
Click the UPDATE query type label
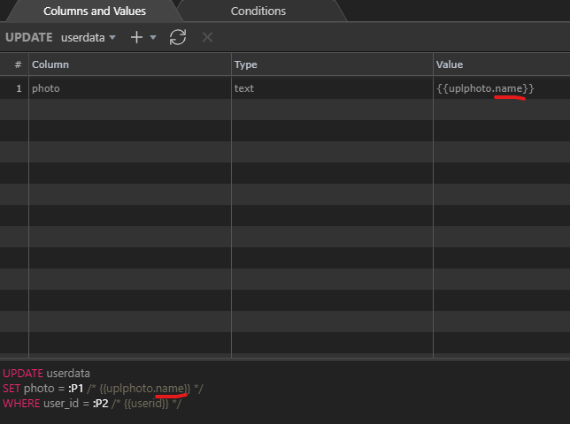29,38
